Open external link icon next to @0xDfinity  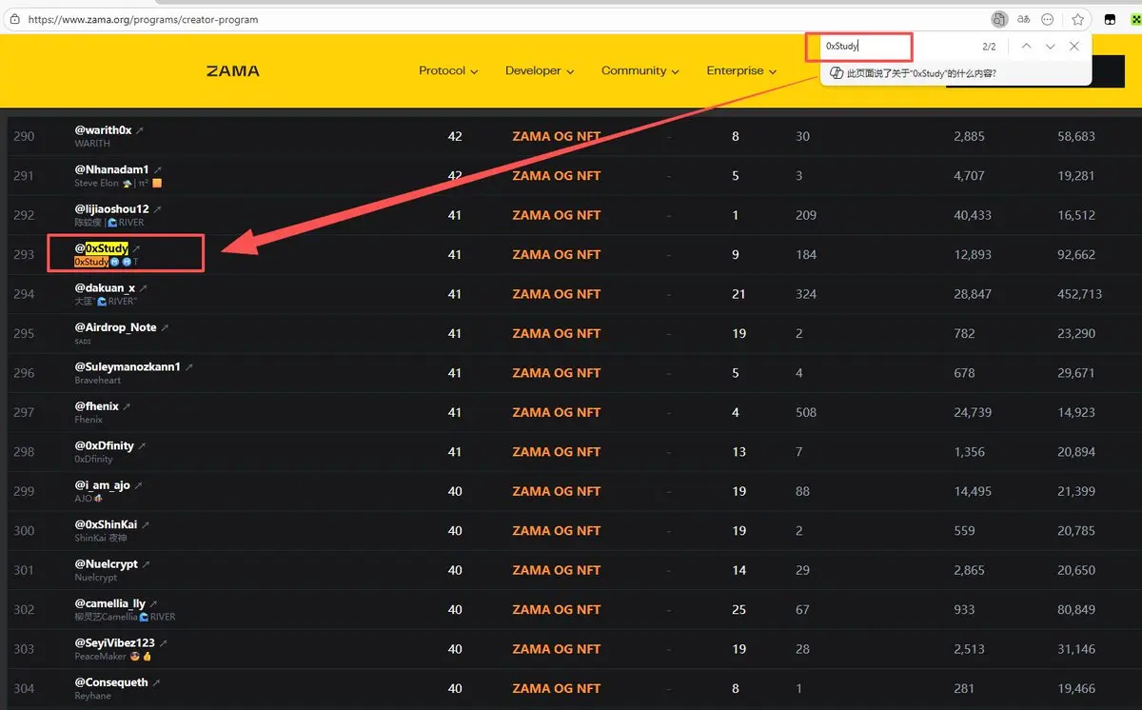142,445
